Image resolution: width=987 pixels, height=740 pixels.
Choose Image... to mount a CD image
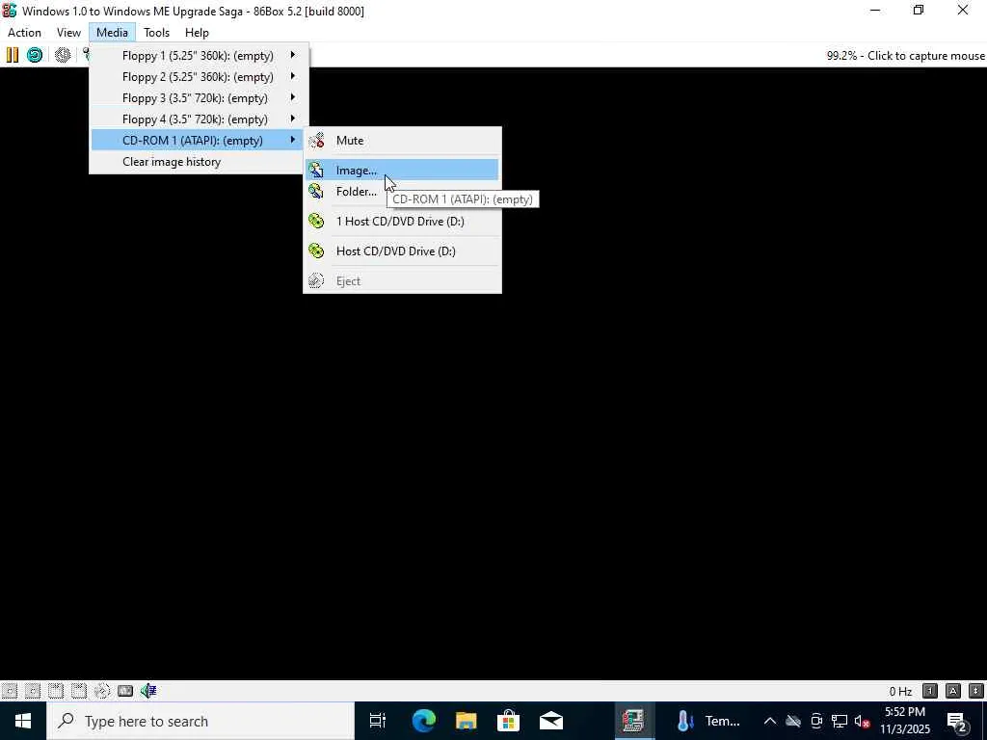point(402,170)
